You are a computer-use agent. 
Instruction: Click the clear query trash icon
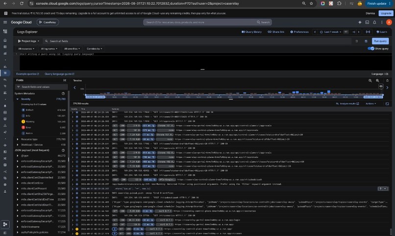coord(356,41)
